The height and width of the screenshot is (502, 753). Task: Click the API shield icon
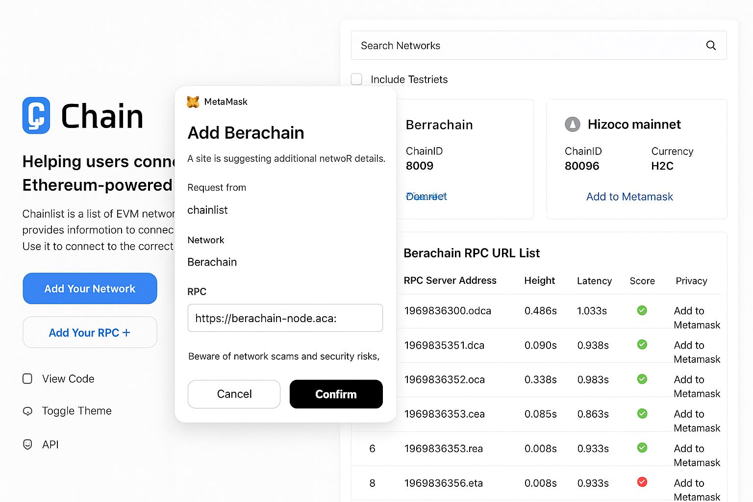tap(27, 445)
